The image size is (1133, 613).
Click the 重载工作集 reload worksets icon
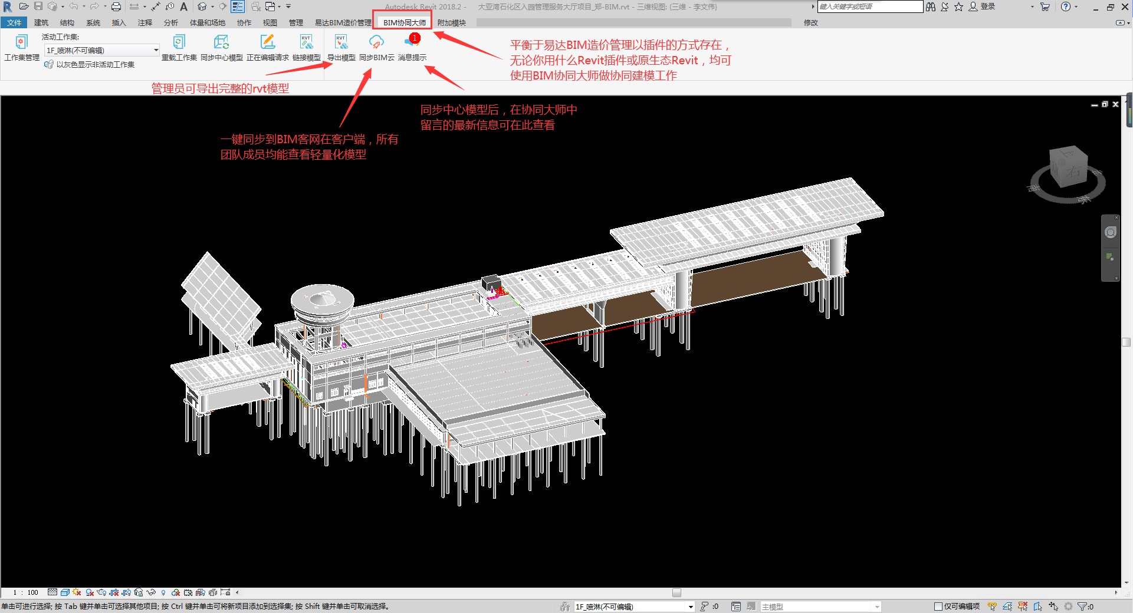(179, 48)
